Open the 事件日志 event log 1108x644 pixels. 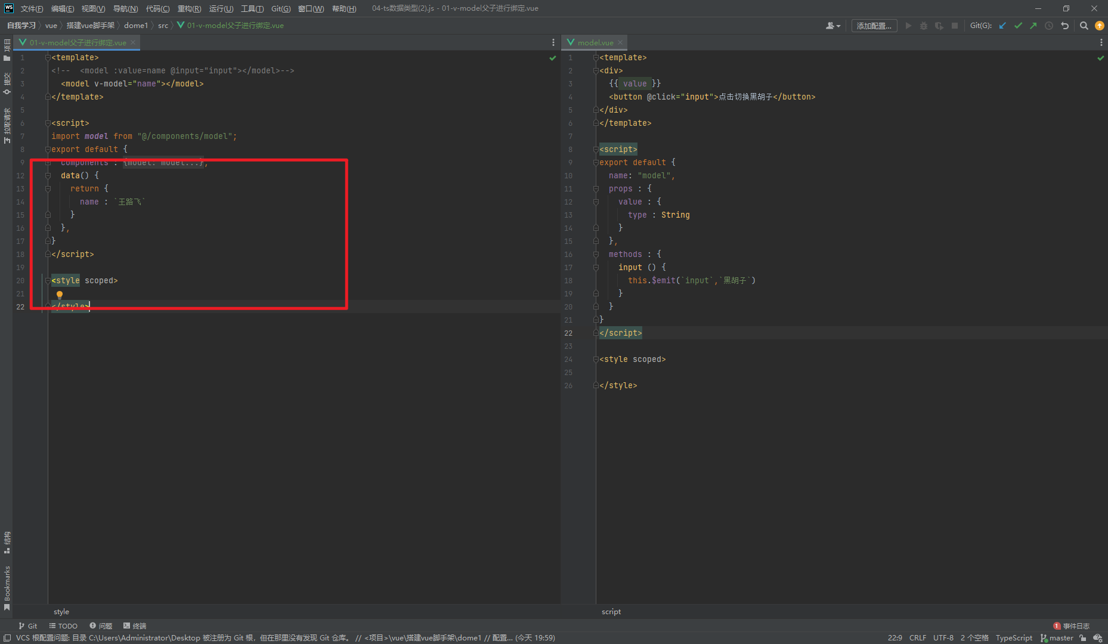(1072, 626)
